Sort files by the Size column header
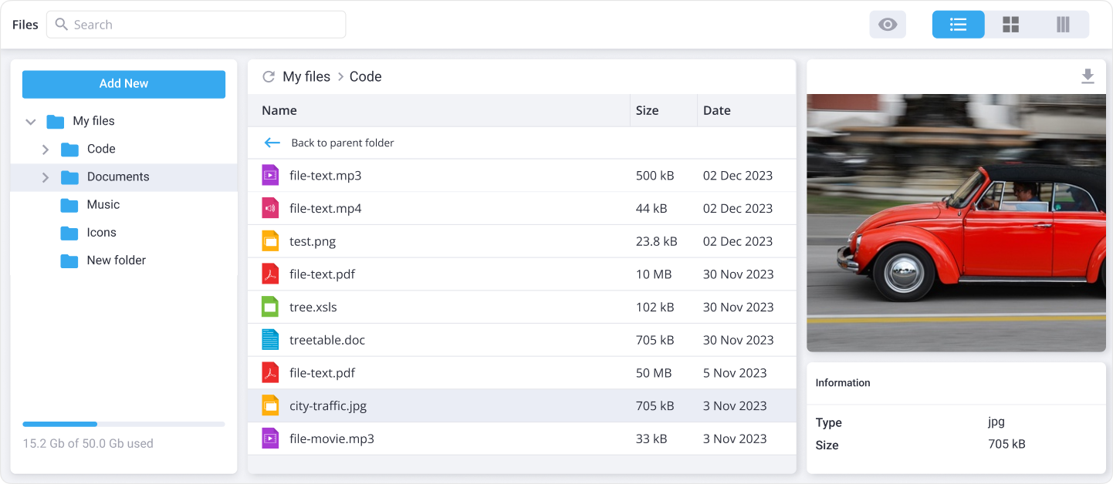Image resolution: width=1113 pixels, height=484 pixels. 647,110
